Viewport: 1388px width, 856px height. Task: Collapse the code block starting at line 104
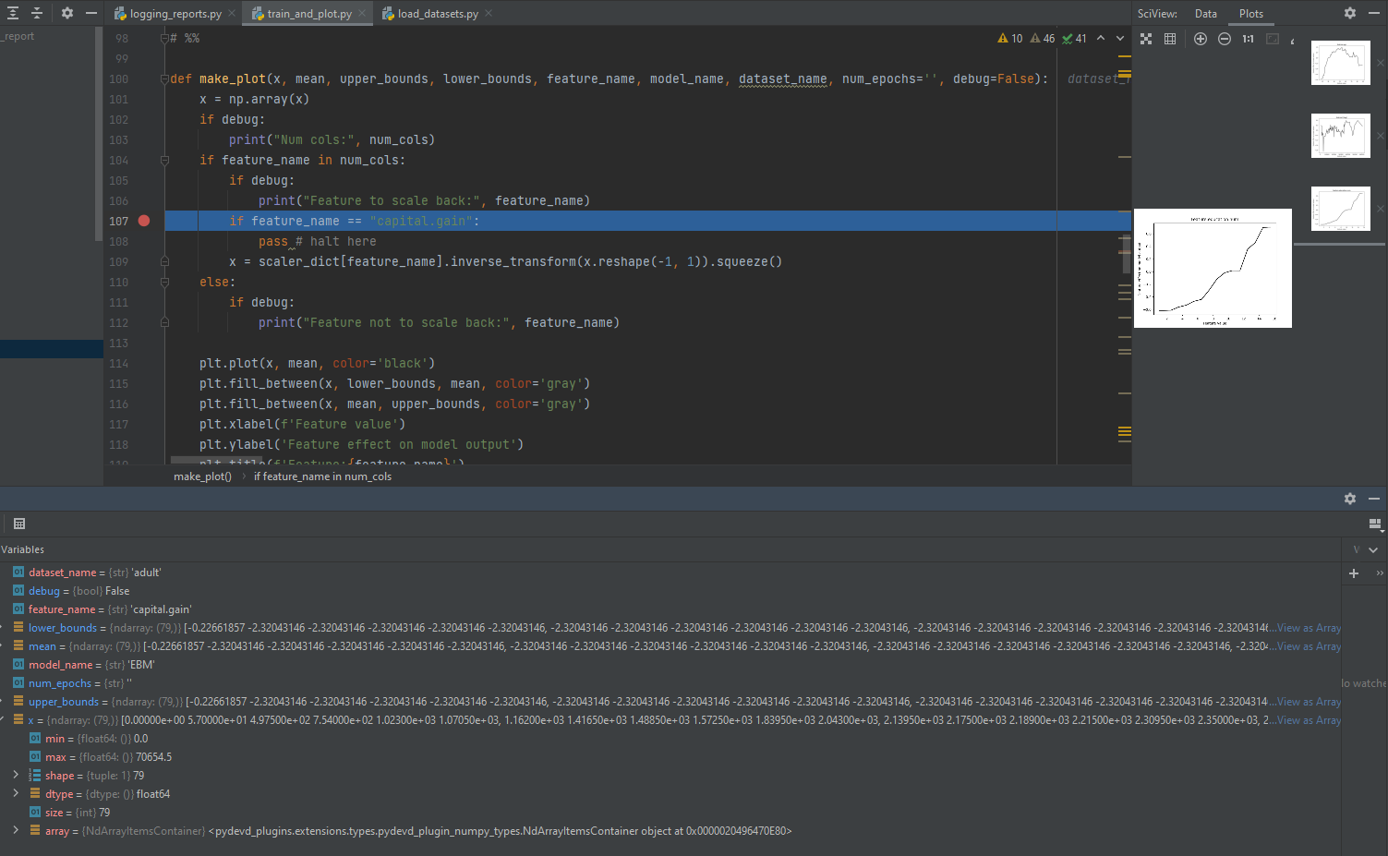[164, 159]
